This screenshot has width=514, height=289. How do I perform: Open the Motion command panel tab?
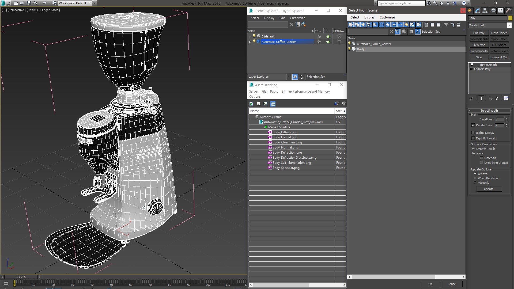[493, 10]
